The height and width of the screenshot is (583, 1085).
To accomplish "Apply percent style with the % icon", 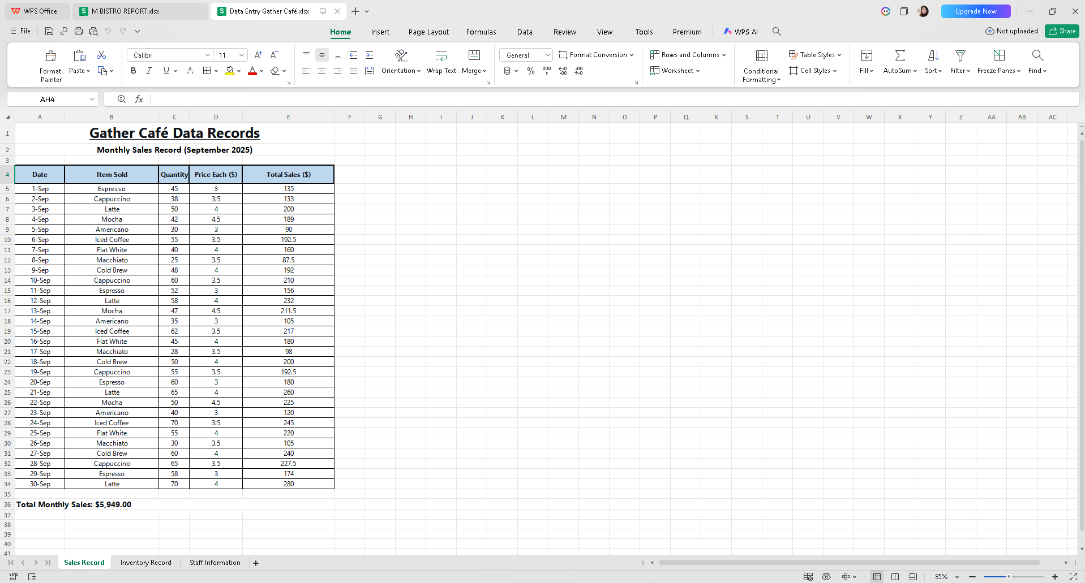I will point(531,71).
